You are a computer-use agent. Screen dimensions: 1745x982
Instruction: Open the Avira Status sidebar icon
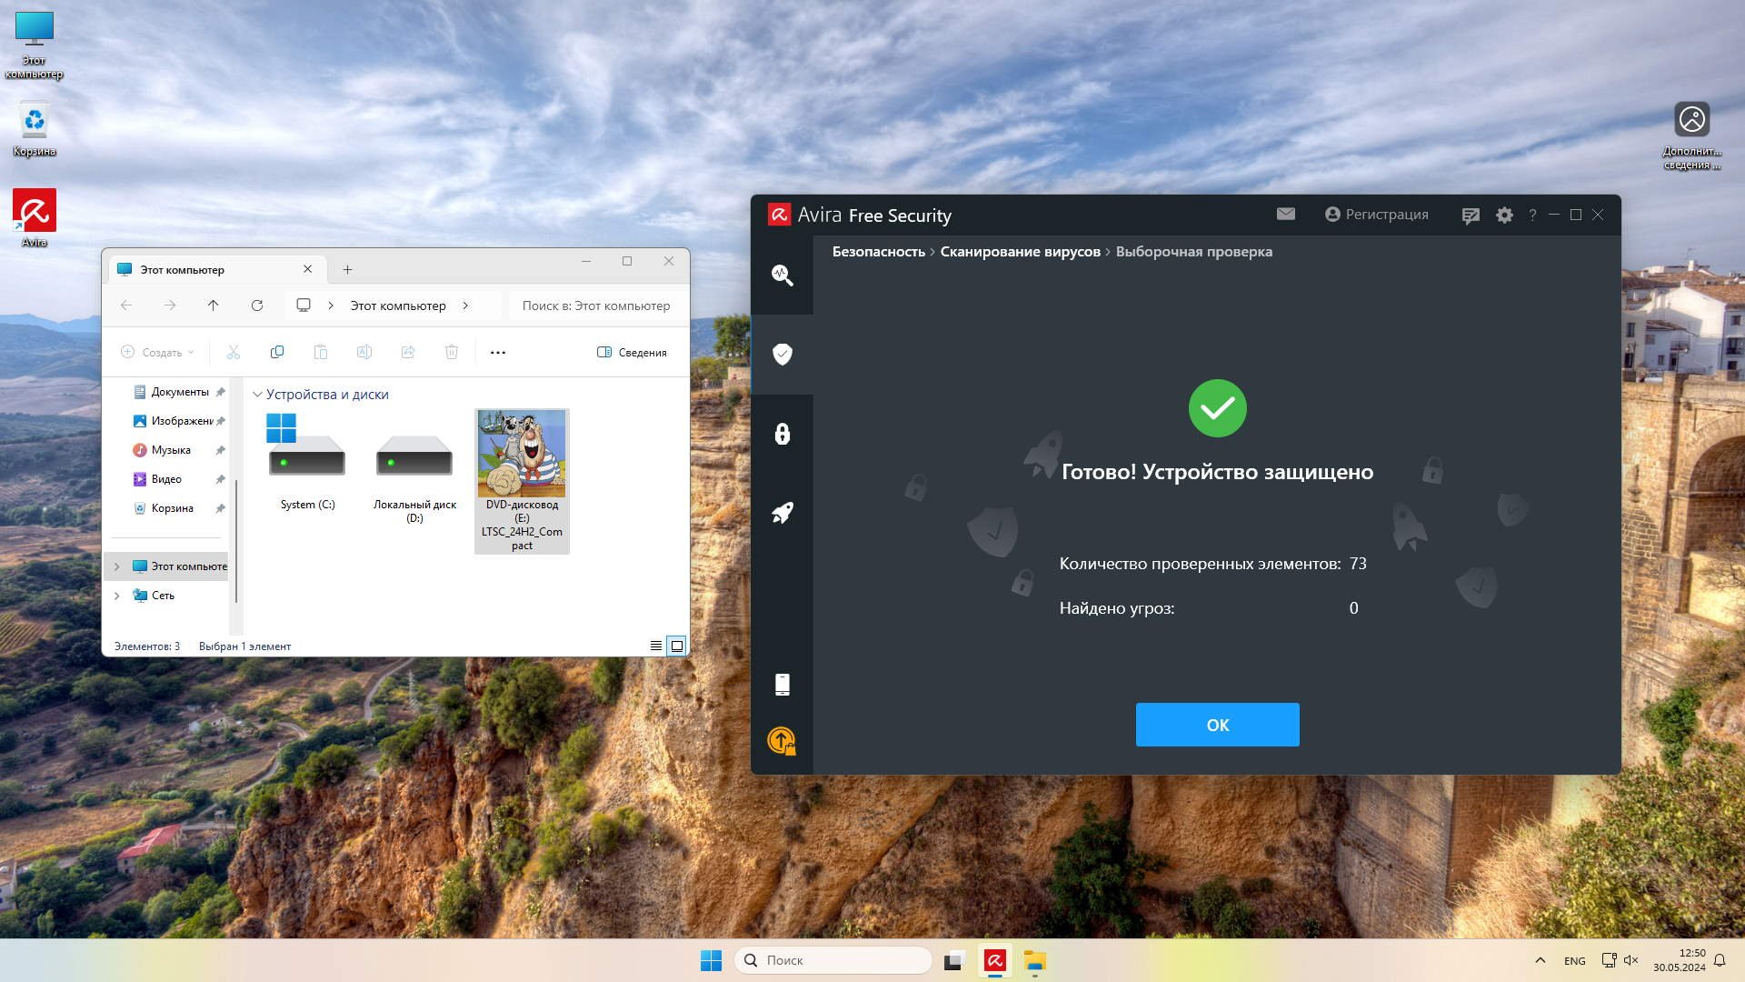782,275
